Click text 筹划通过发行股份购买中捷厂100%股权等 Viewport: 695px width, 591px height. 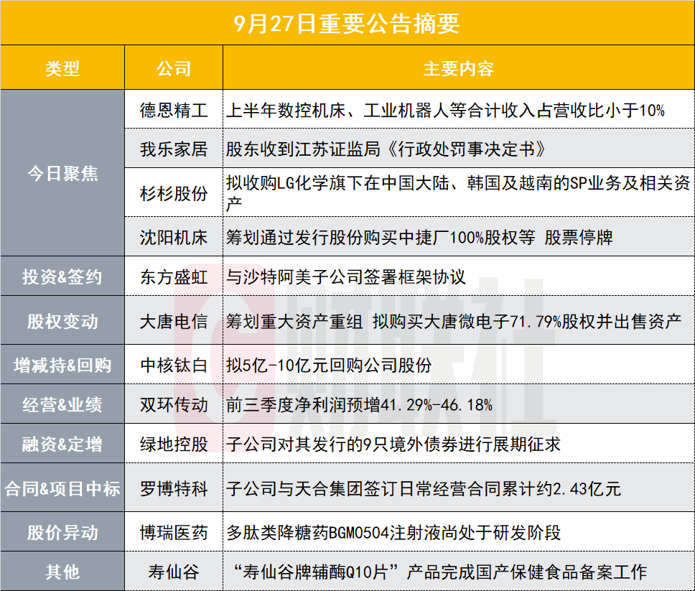point(381,237)
